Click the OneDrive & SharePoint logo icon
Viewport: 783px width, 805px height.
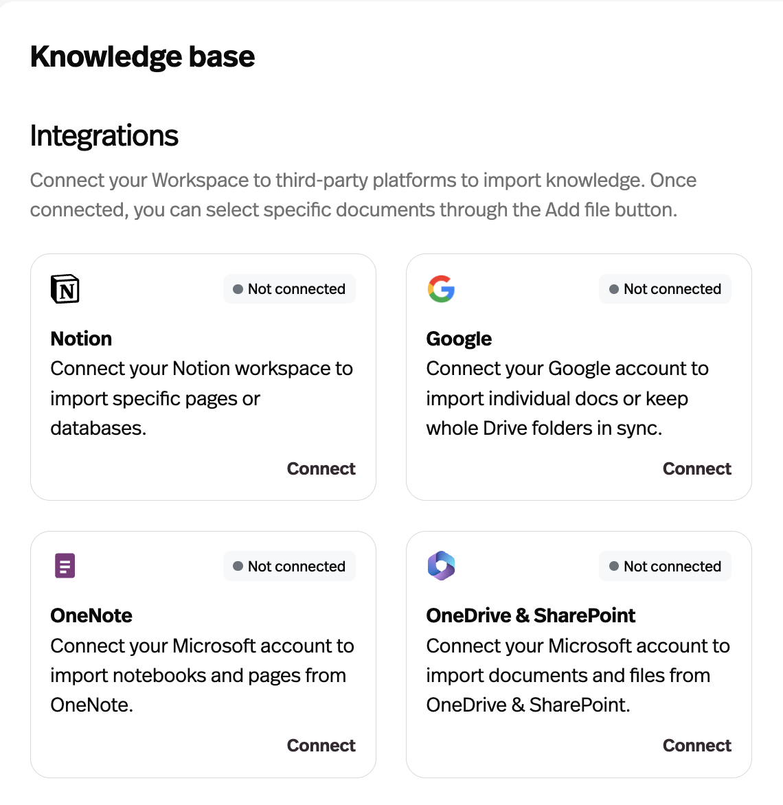[x=441, y=565]
